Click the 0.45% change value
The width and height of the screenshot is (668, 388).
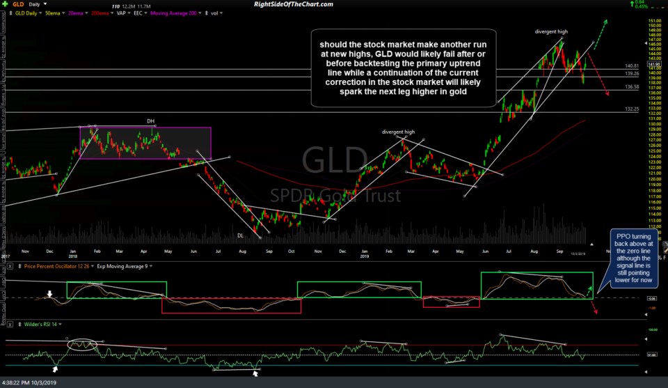click(641, 7)
